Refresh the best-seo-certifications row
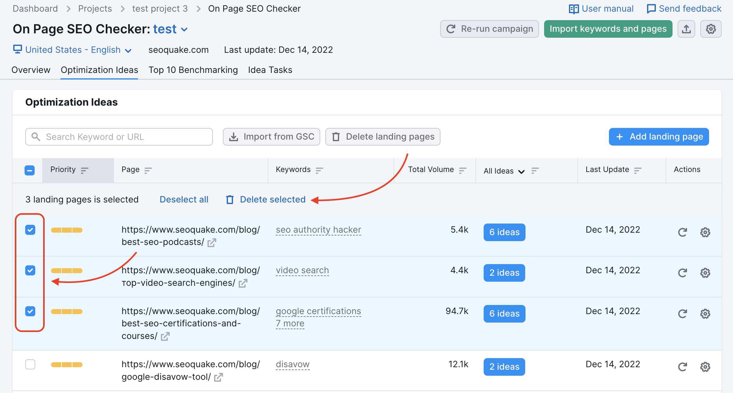The height and width of the screenshot is (393, 733). [682, 314]
